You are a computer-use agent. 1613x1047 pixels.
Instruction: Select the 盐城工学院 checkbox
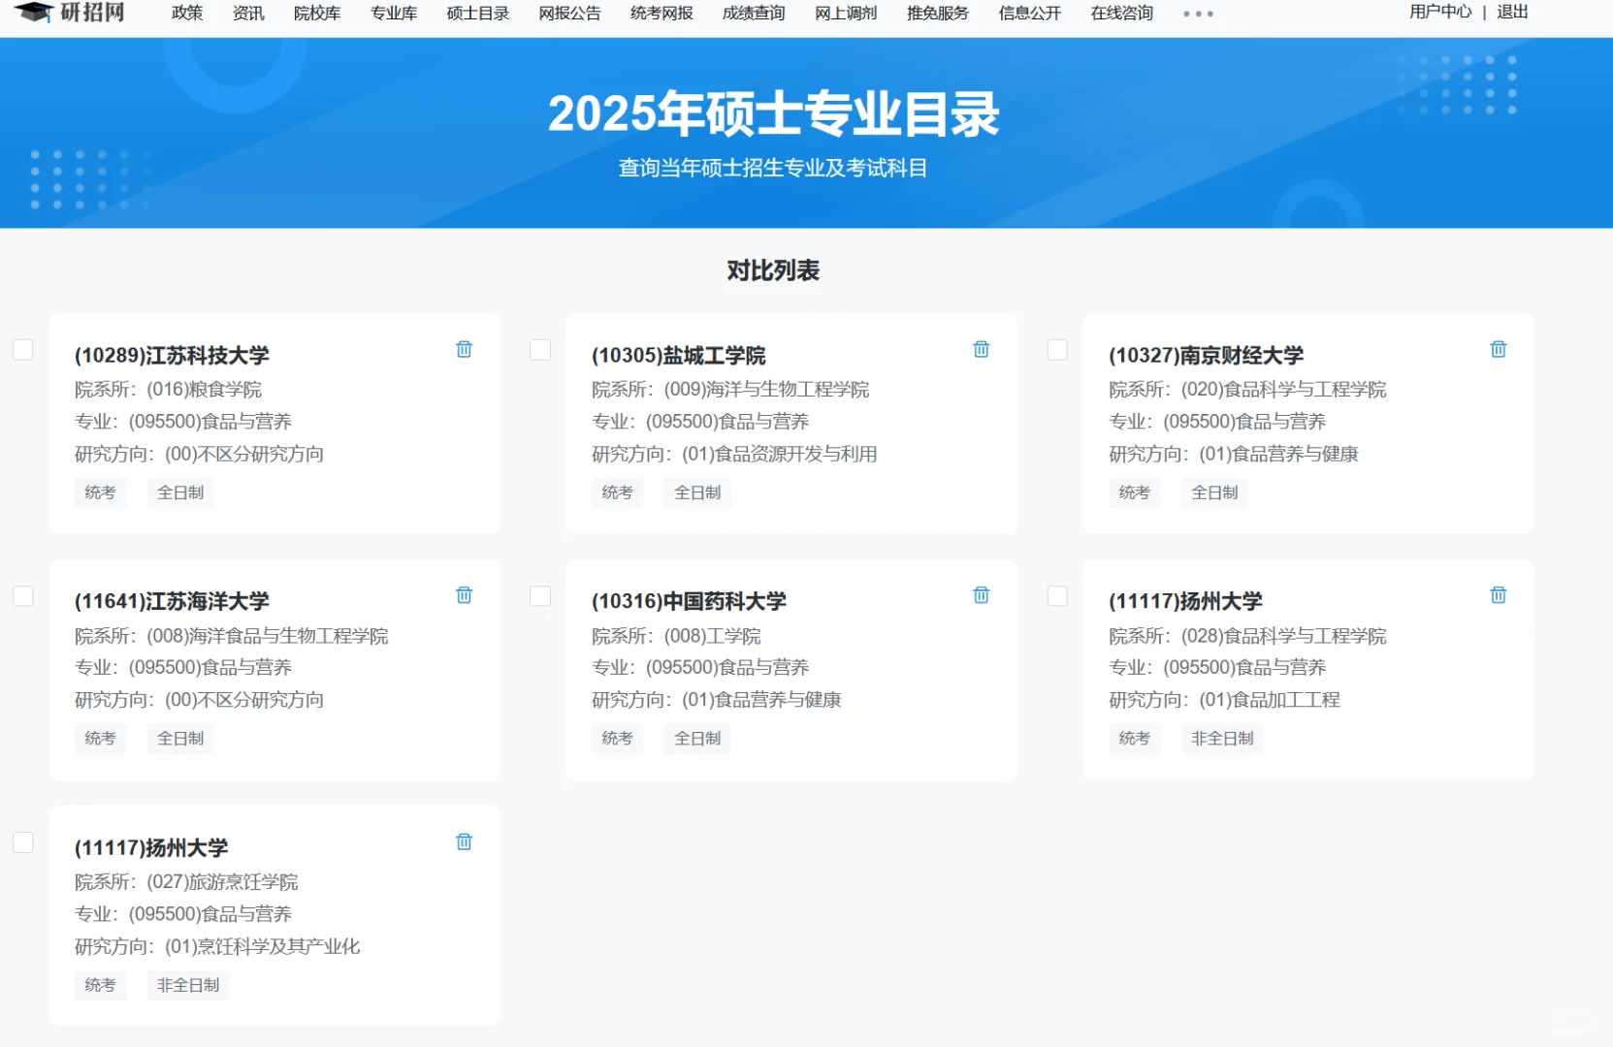coord(539,350)
